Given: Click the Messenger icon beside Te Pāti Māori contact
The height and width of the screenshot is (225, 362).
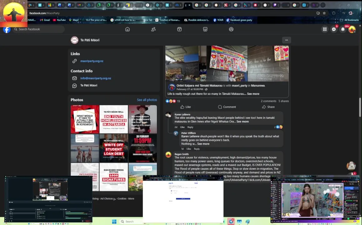Looking at the screenshot, I should tap(74, 86).
